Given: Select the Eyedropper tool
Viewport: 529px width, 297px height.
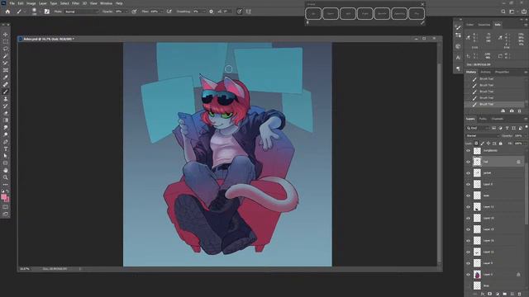Looking at the screenshot, I should tap(6, 78).
